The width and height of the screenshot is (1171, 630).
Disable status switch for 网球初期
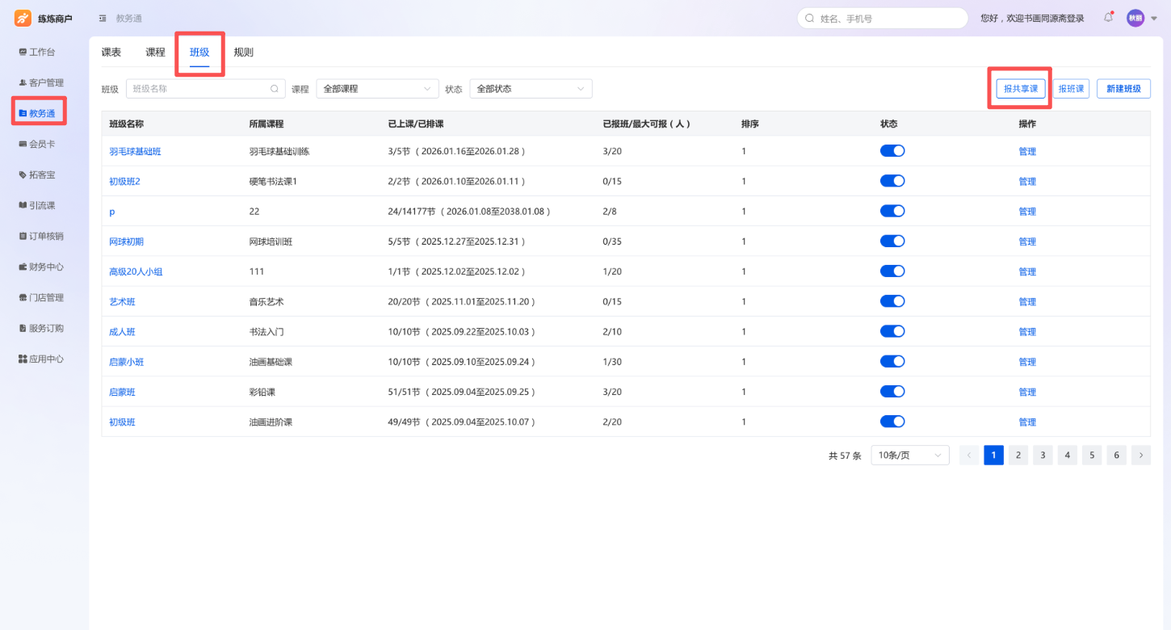(892, 241)
